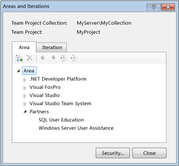Select .NET Developer Platform in tree
This screenshot has width=179, height=166.
pyautogui.click(x=58, y=79)
